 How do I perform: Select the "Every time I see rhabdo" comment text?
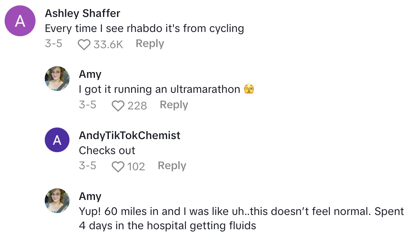coord(144,29)
